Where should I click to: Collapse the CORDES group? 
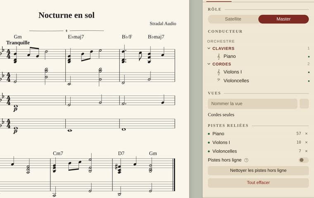[209, 64]
